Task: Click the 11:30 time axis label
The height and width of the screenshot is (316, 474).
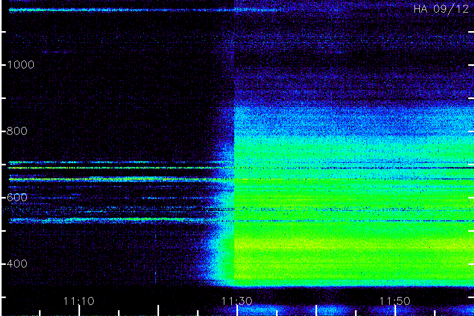Action: tap(237, 301)
